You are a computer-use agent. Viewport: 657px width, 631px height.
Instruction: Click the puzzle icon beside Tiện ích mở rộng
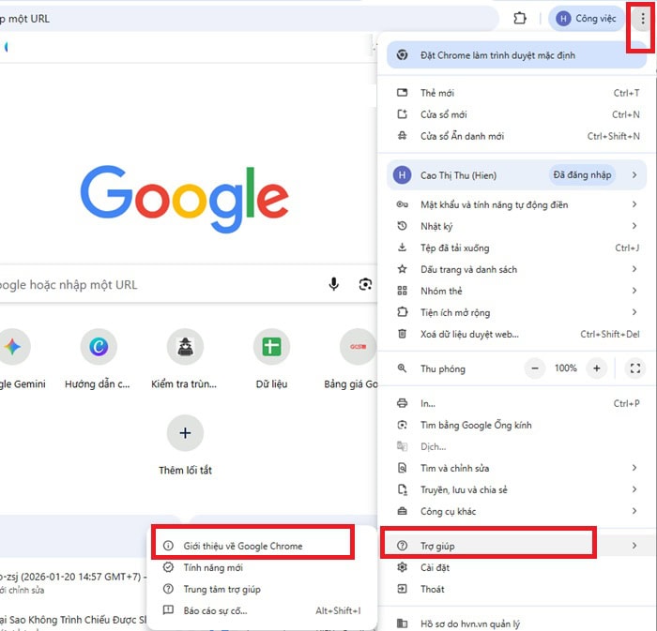tap(402, 312)
